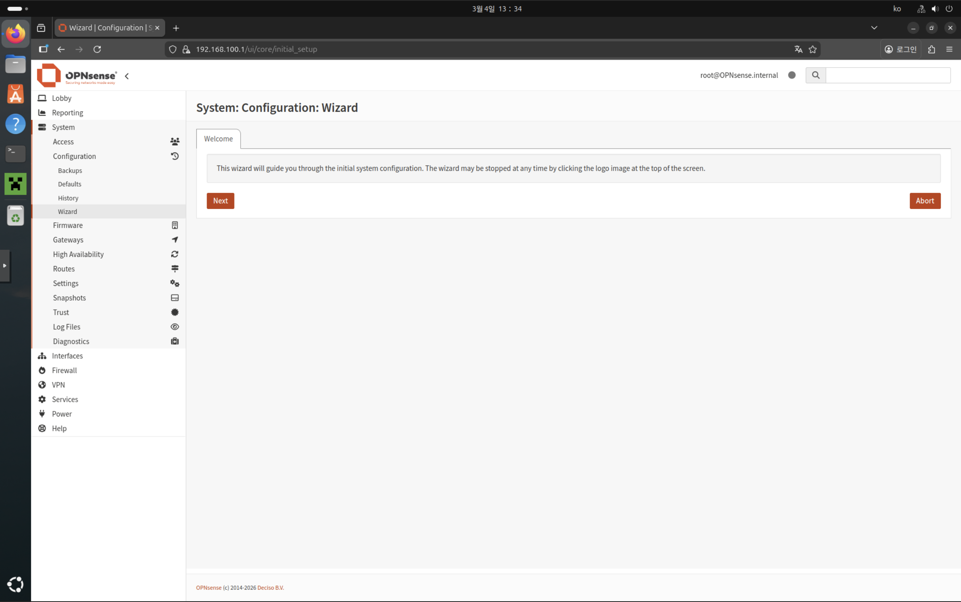
Task: Collapse the sidebar with the chevron arrow
Action: [x=127, y=76]
